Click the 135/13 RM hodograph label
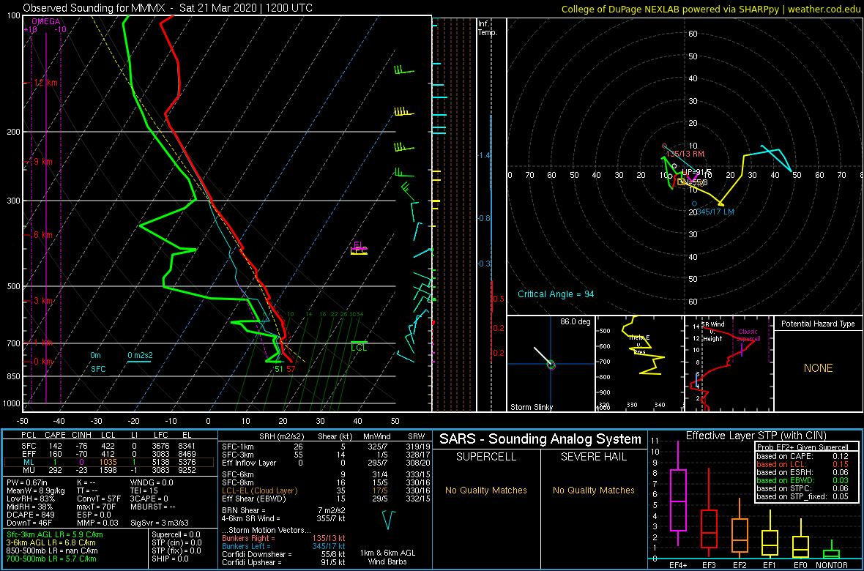Image resolution: width=864 pixels, height=571 pixels. point(686,153)
